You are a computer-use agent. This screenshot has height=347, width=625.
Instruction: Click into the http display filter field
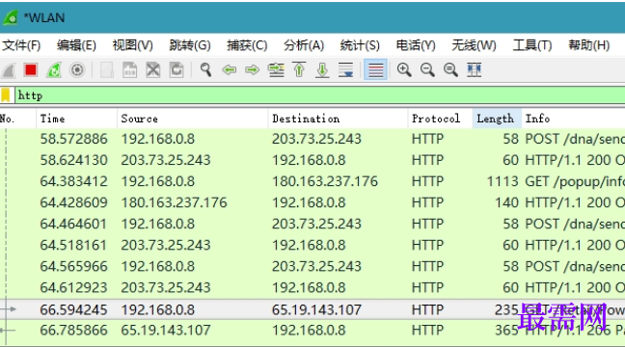319,95
